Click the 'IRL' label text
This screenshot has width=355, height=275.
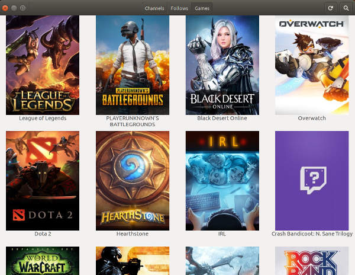(x=222, y=234)
